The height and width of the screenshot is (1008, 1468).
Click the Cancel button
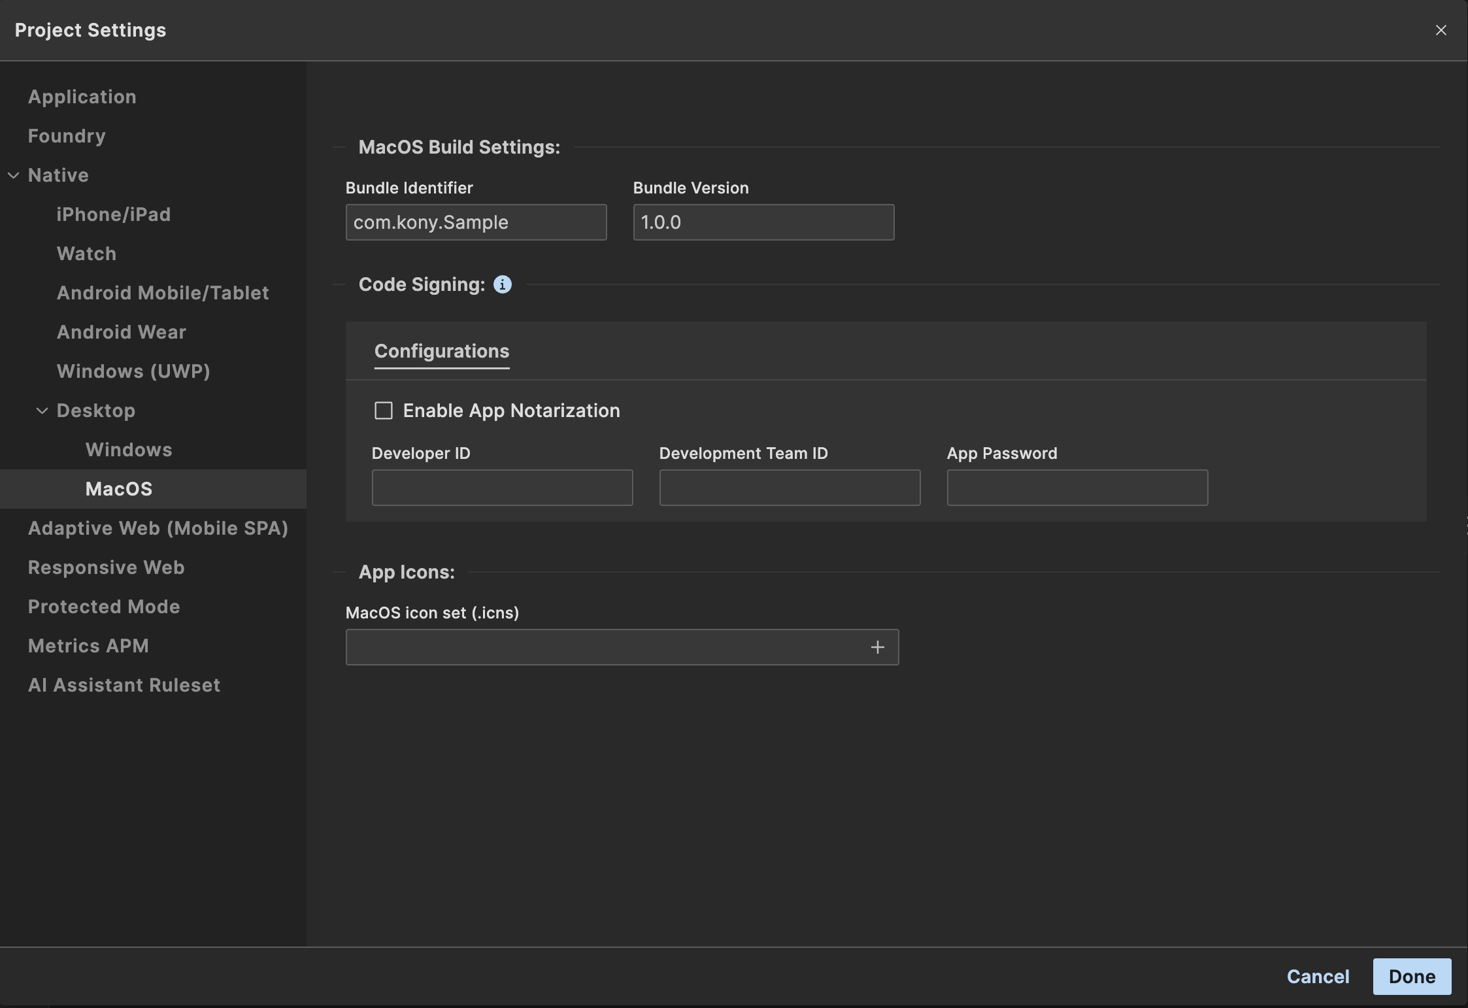(x=1318, y=977)
